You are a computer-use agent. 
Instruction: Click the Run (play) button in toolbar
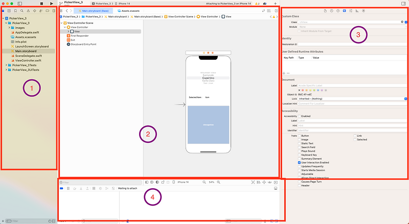(52, 4)
